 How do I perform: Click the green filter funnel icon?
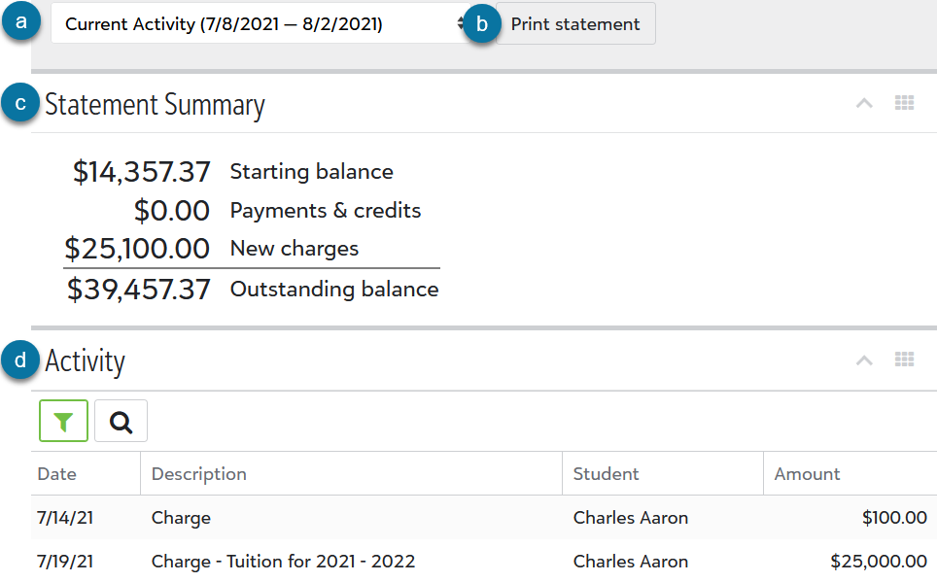(62, 420)
